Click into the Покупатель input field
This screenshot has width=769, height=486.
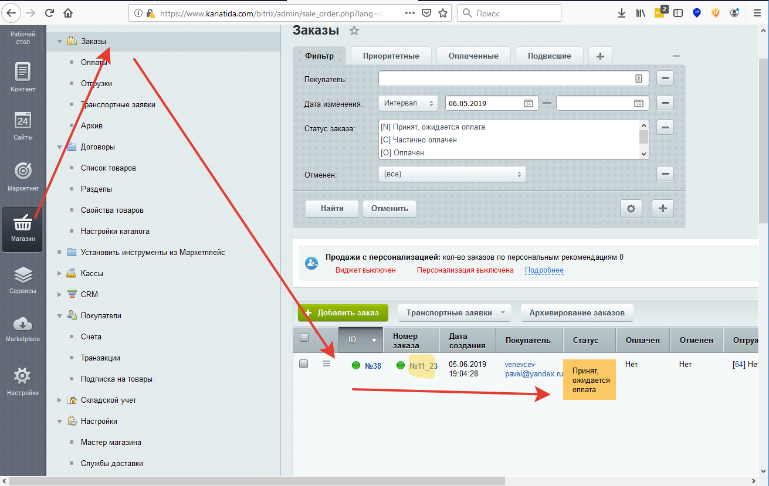(x=504, y=79)
